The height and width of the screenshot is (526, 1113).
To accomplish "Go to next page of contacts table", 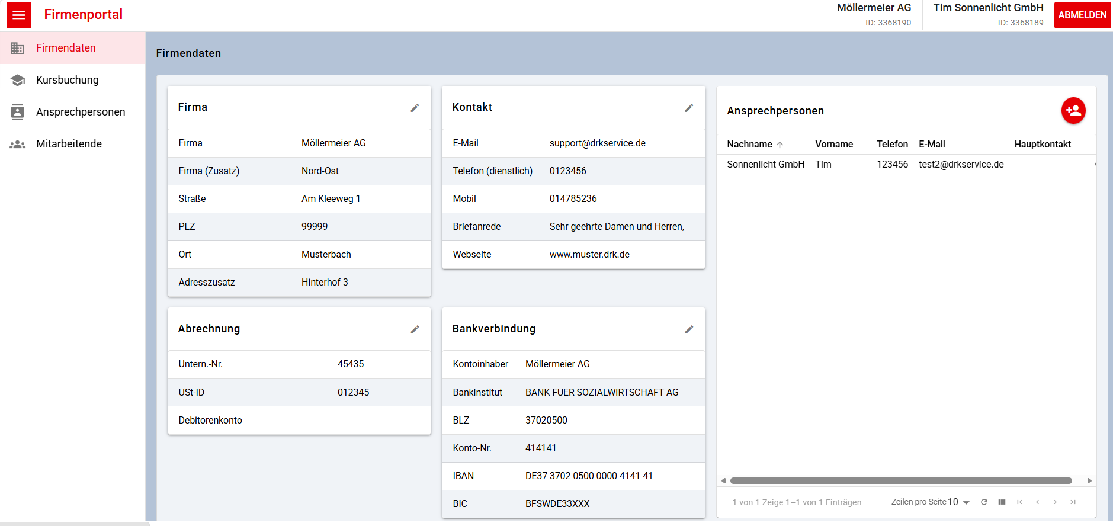I will point(1055,502).
